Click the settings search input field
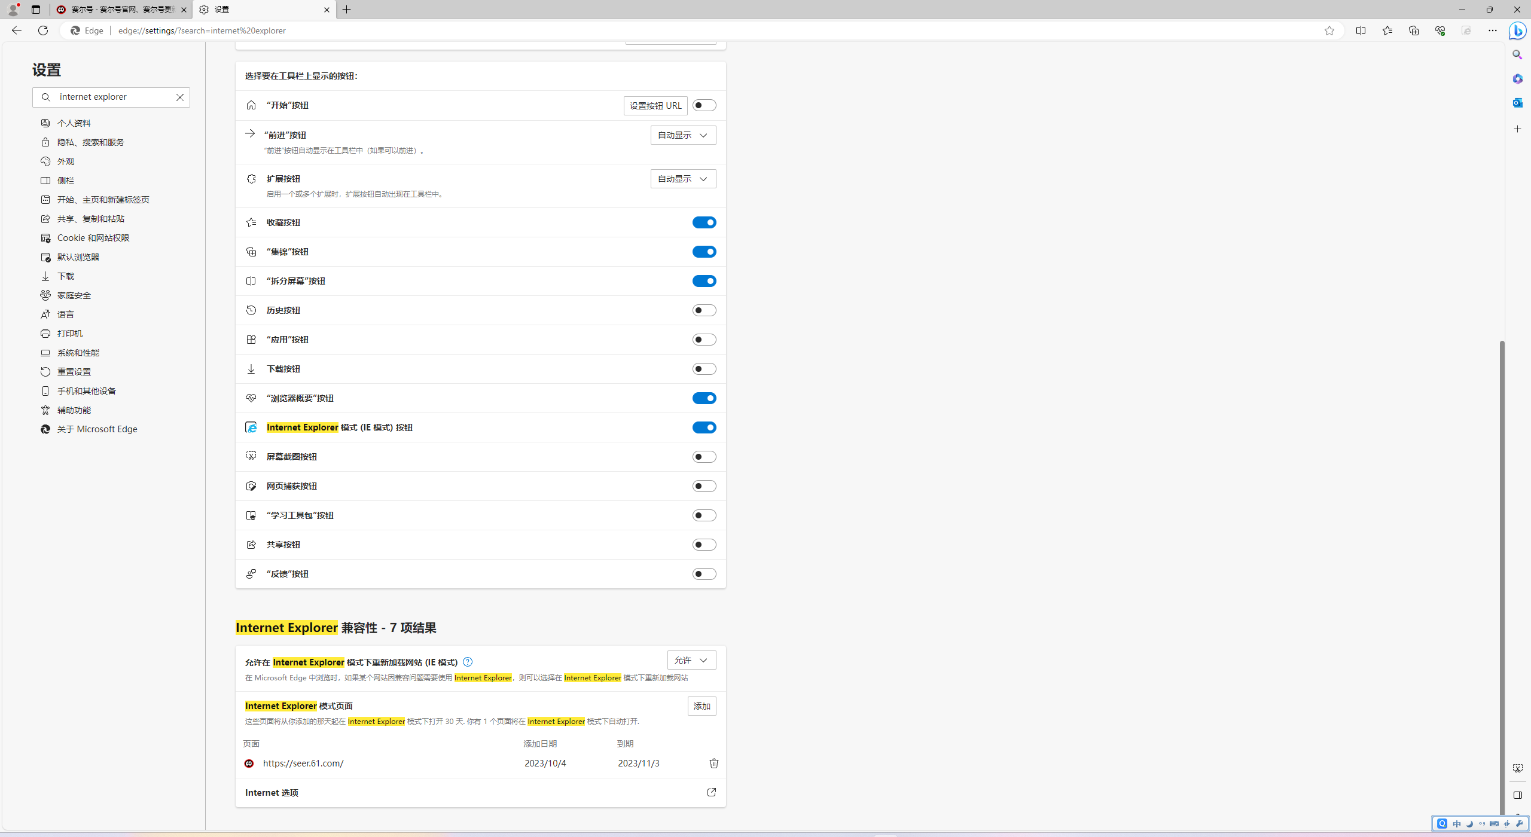The image size is (1531, 837). (x=111, y=97)
